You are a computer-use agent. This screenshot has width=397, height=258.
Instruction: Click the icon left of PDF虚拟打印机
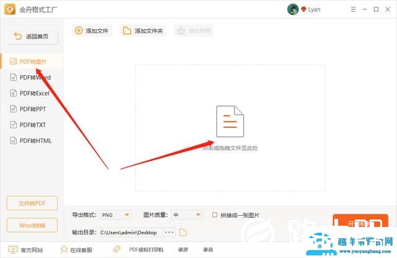click(117, 249)
